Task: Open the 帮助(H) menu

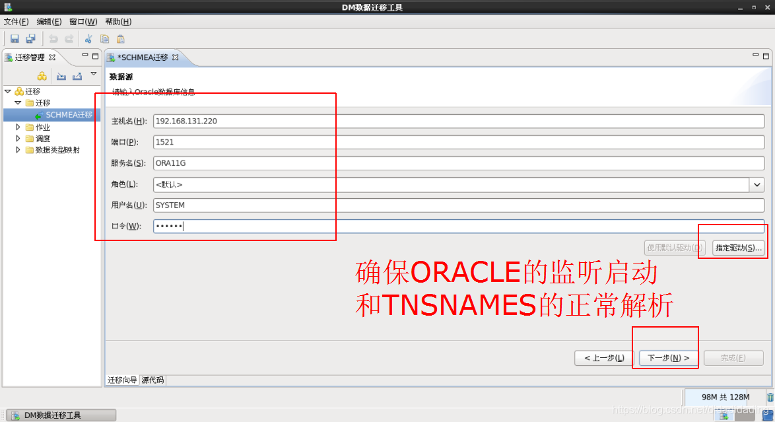Action: click(118, 22)
